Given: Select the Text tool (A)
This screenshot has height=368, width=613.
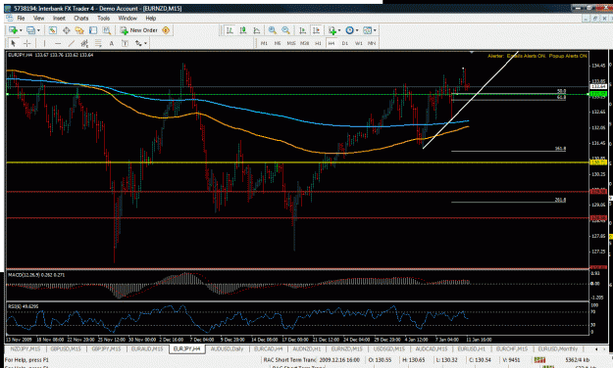Looking at the screenshot, I should 112,43.
